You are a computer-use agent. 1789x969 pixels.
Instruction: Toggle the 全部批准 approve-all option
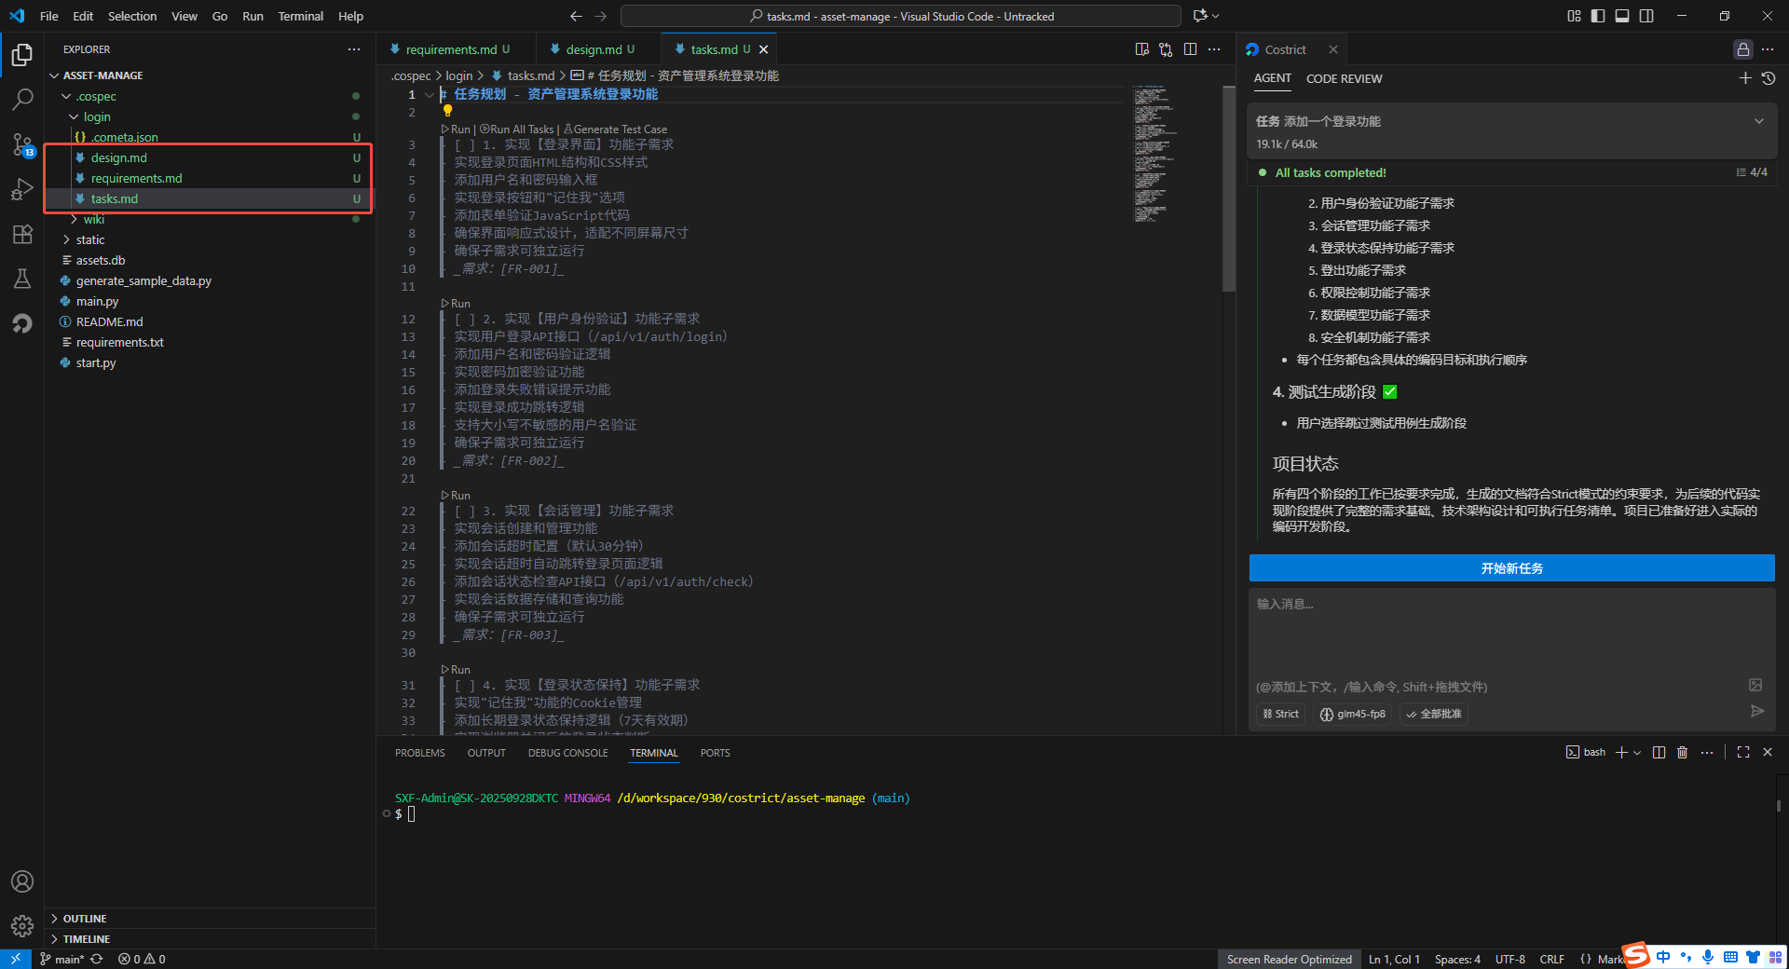[1433, 715]
